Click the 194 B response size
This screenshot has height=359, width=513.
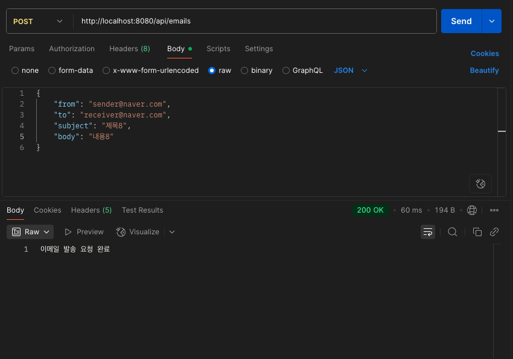445,210
